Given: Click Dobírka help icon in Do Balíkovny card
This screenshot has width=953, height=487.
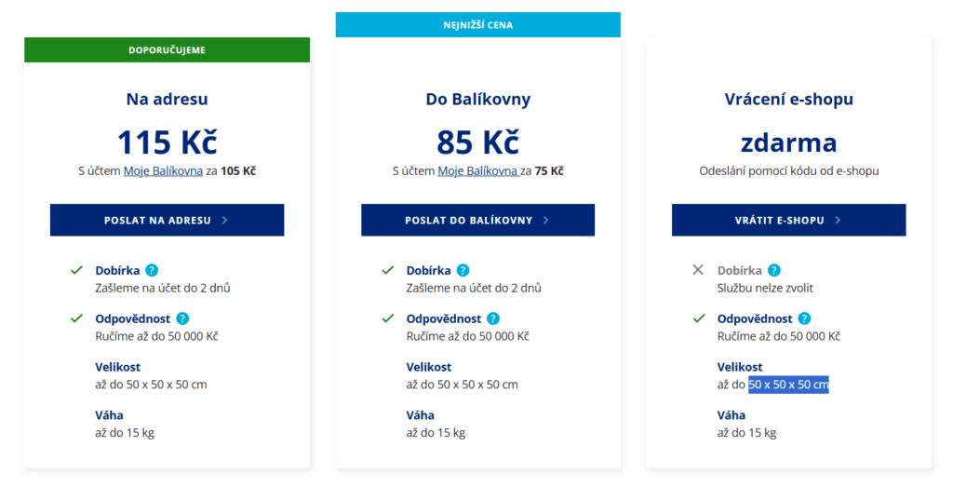Looking at the screenshot, I should click(463, 270).
